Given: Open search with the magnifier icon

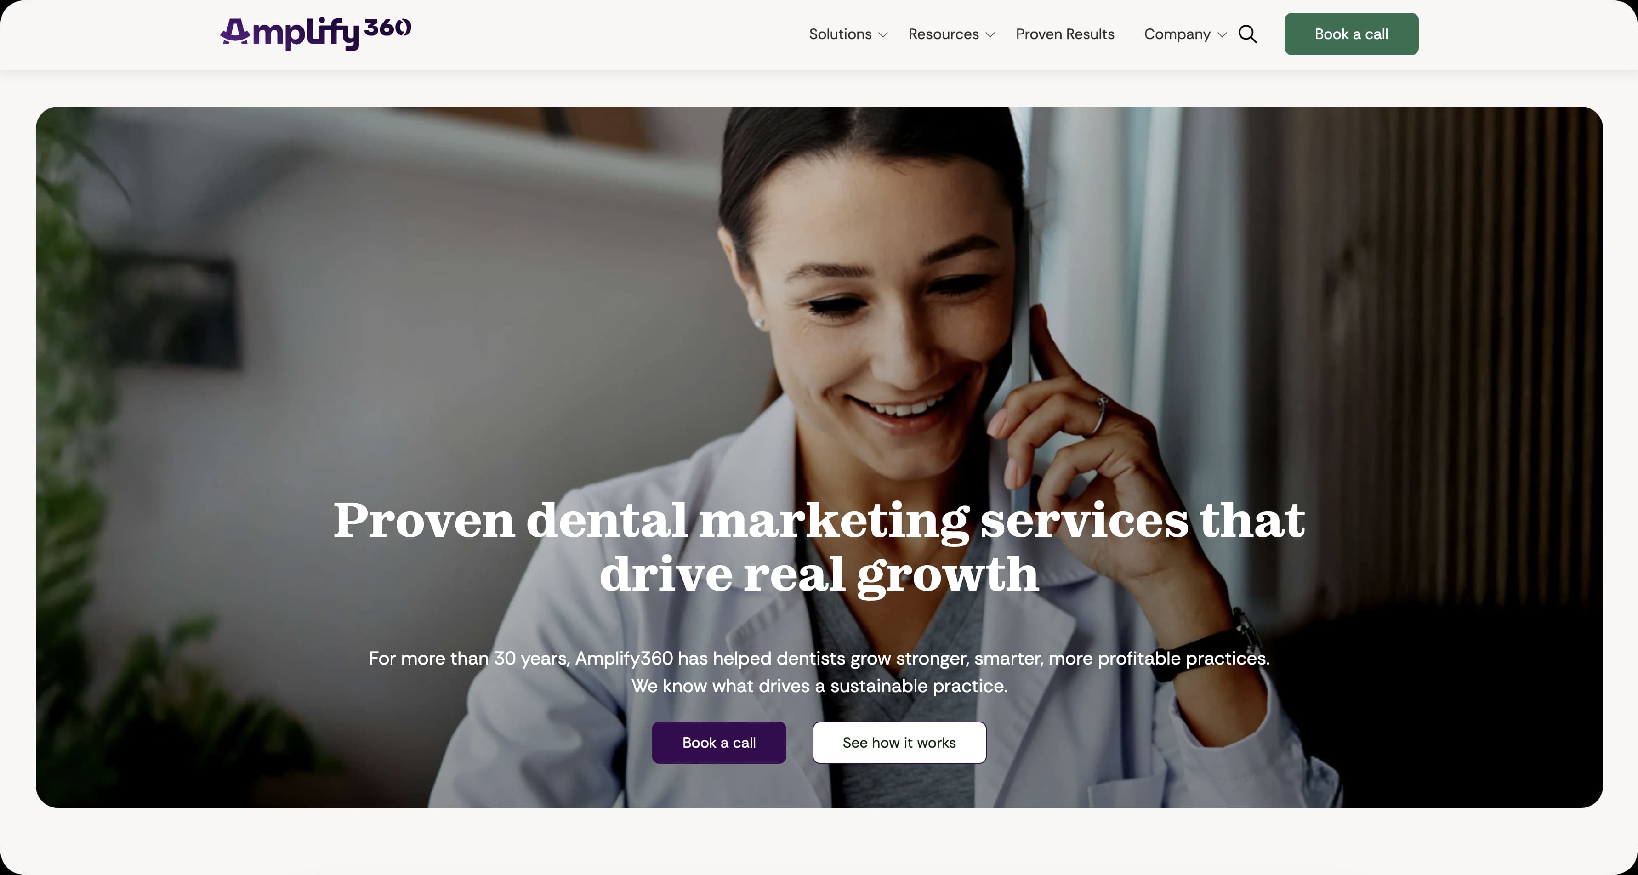Looking at the screenshot, I should pos(1248,34).
